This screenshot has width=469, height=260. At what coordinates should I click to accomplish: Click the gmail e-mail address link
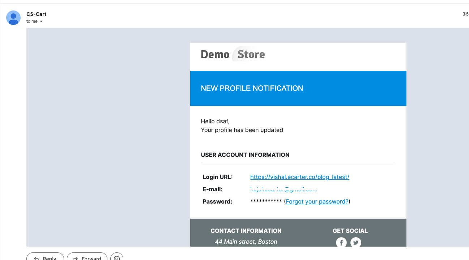pos(283,189)
